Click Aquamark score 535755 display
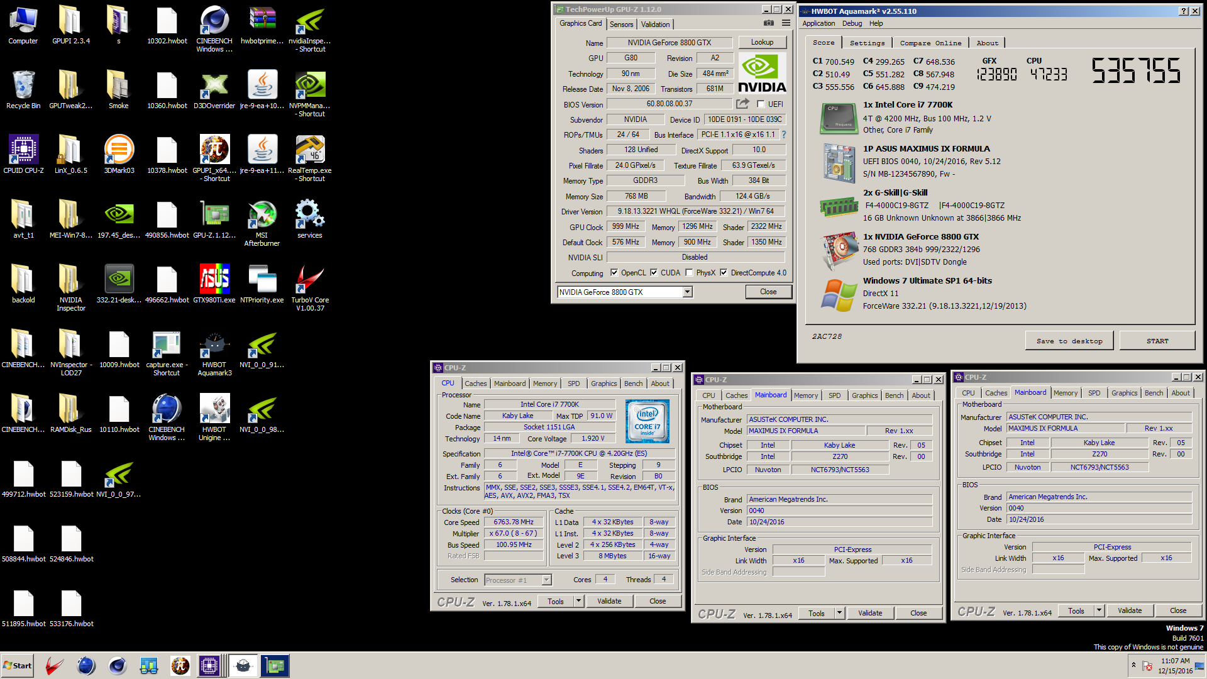Screen dimensions: 1207x679 pos(1135,70)
